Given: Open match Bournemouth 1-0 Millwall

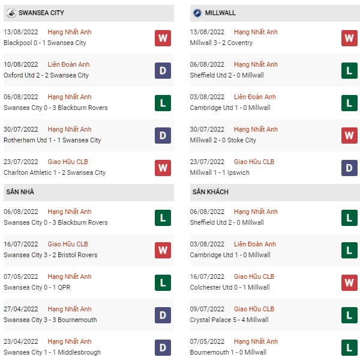Looking at the screenshot, I should (x=228, y=352).
